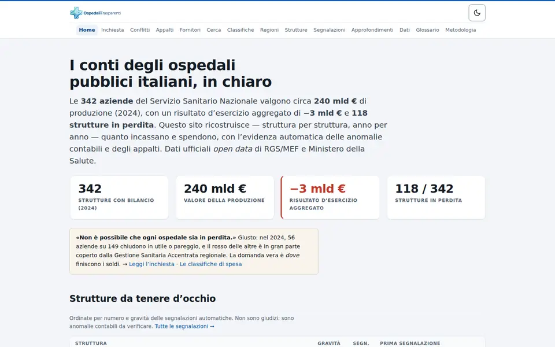The height and width of the screenshot is (347, 555).
Task: Click the "−3 mld €" aggregate result card
Action: pos(330,198)
